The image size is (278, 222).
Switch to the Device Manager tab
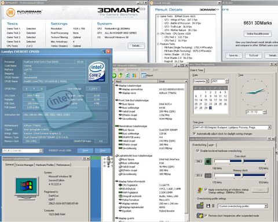coord(25,165)
